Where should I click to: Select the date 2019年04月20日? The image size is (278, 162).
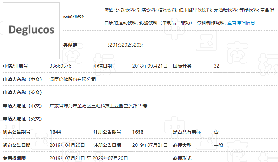67,145
